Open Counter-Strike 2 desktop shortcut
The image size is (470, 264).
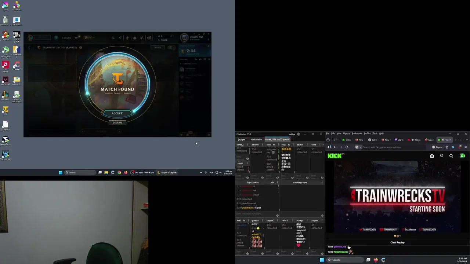point(17,51)
